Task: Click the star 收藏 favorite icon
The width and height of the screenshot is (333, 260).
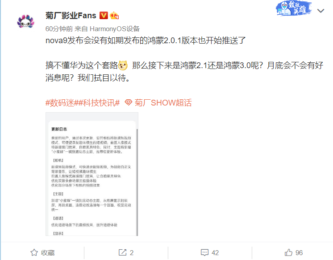Action: click(x=34, y=252)
